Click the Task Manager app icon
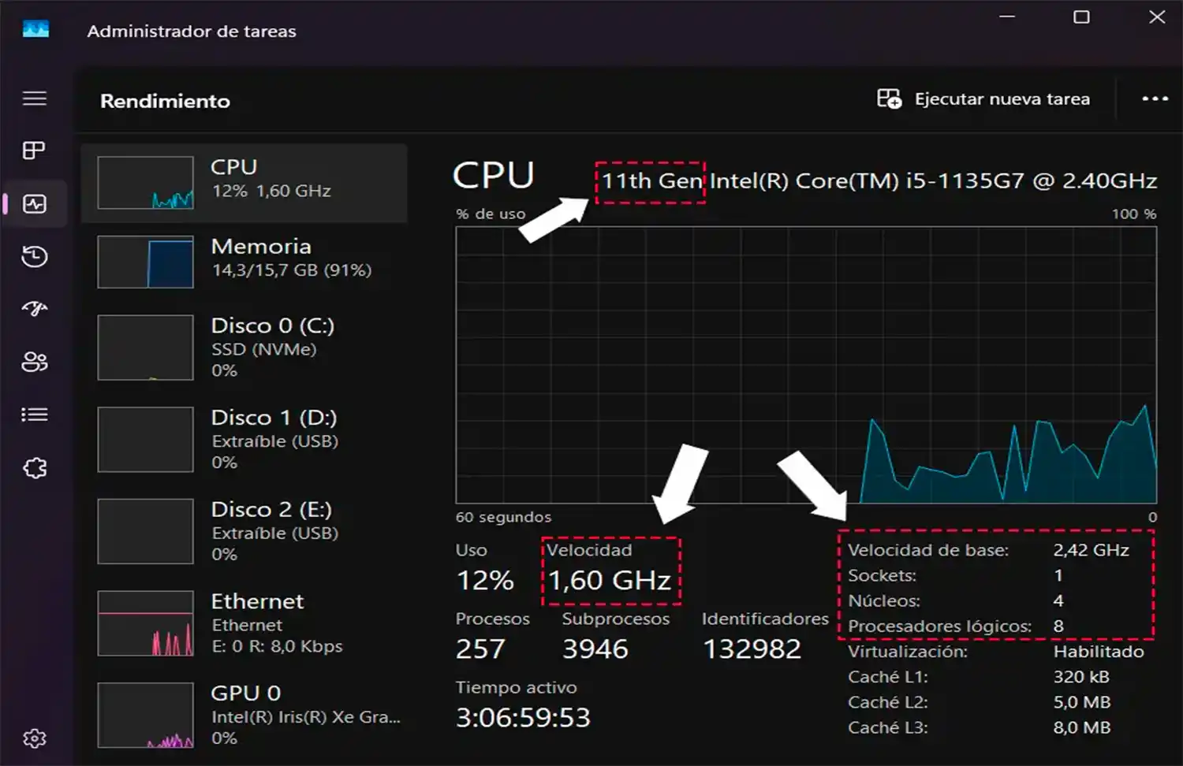 [x=35, y=30]
